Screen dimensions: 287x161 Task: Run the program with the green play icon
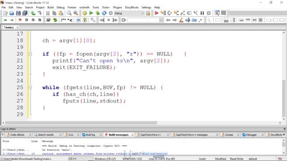click(x=91, y=13)
